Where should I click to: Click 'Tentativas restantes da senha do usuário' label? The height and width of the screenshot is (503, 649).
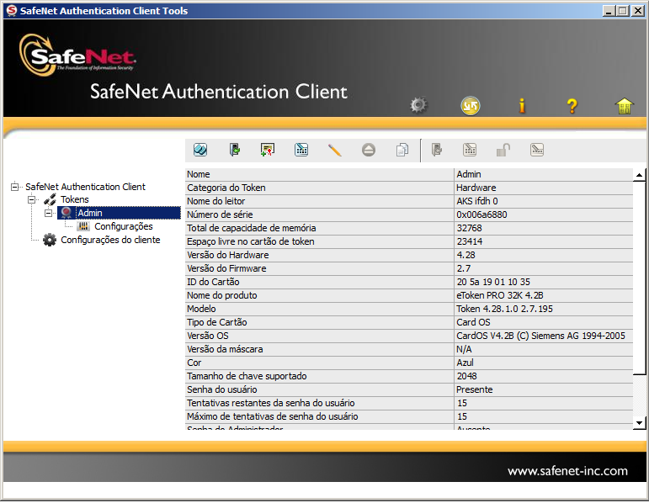[271, 403]
